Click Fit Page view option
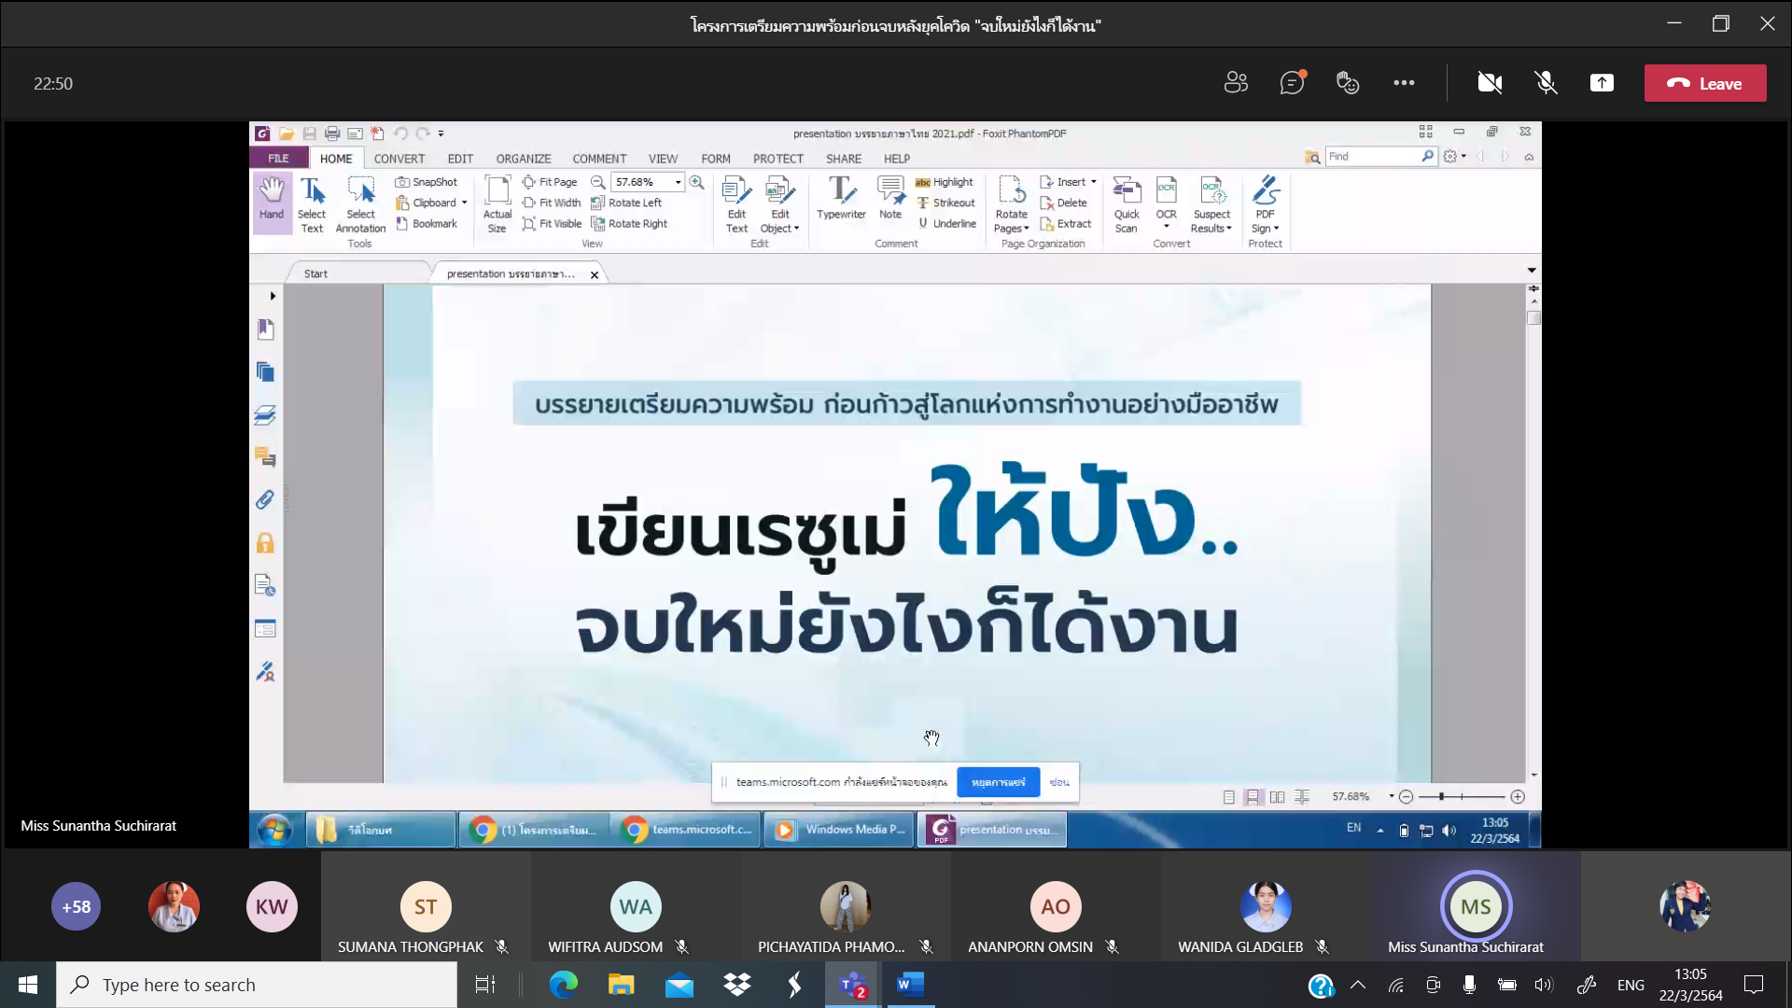 tap(550, 182)
